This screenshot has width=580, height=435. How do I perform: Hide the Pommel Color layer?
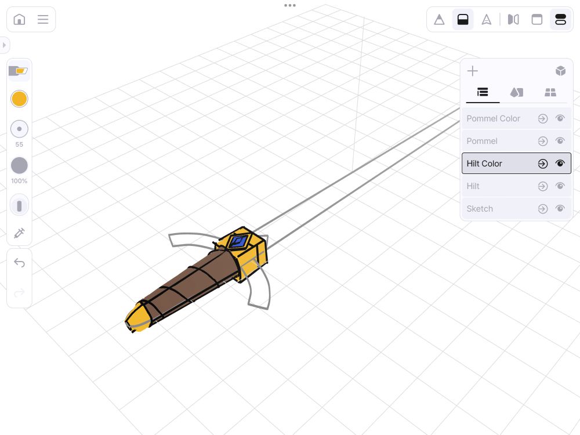click(560, 118)
